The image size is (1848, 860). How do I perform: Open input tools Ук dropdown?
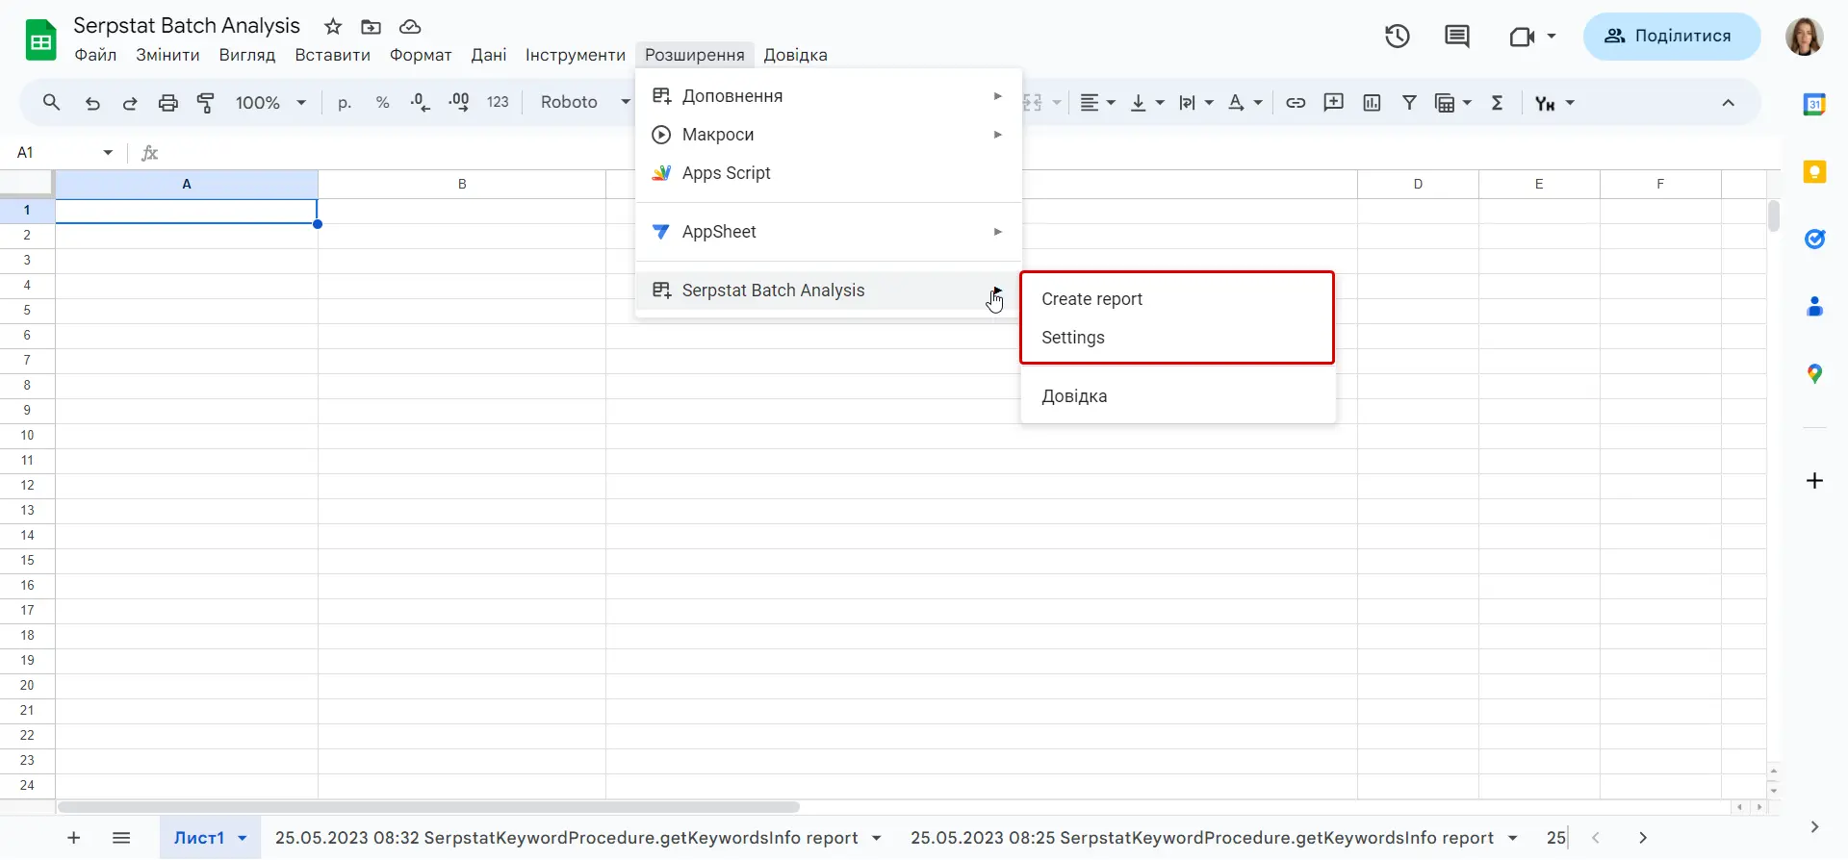[x=1554, y=103]
